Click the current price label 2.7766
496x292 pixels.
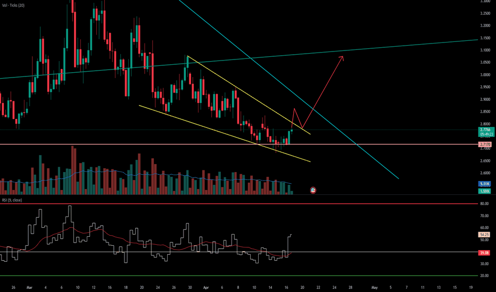tap(485, 130)
